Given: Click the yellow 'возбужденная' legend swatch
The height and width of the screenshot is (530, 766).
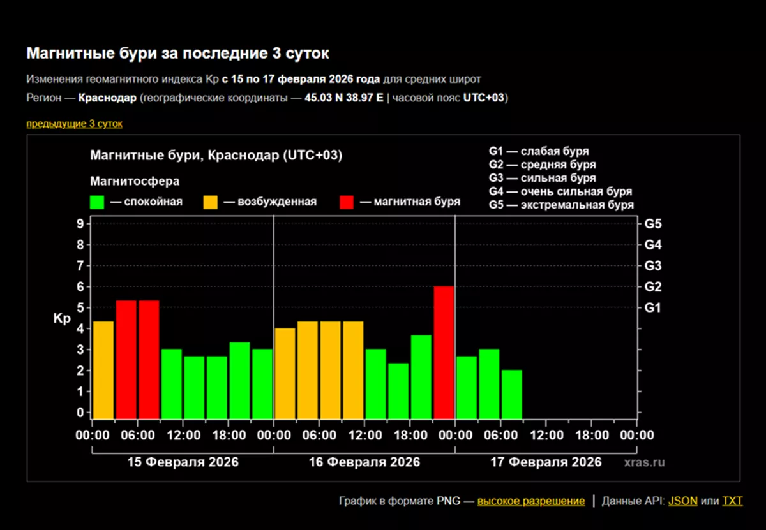Looking at the screenshot, I should (x=211, y=202).
